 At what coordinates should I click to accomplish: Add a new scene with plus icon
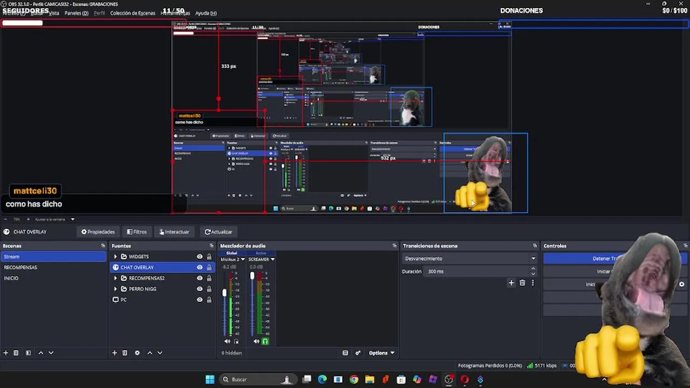pos(6,353)
